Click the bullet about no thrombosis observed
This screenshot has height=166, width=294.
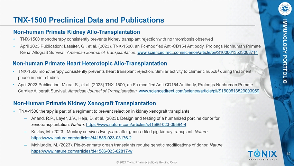click(116, 39)
